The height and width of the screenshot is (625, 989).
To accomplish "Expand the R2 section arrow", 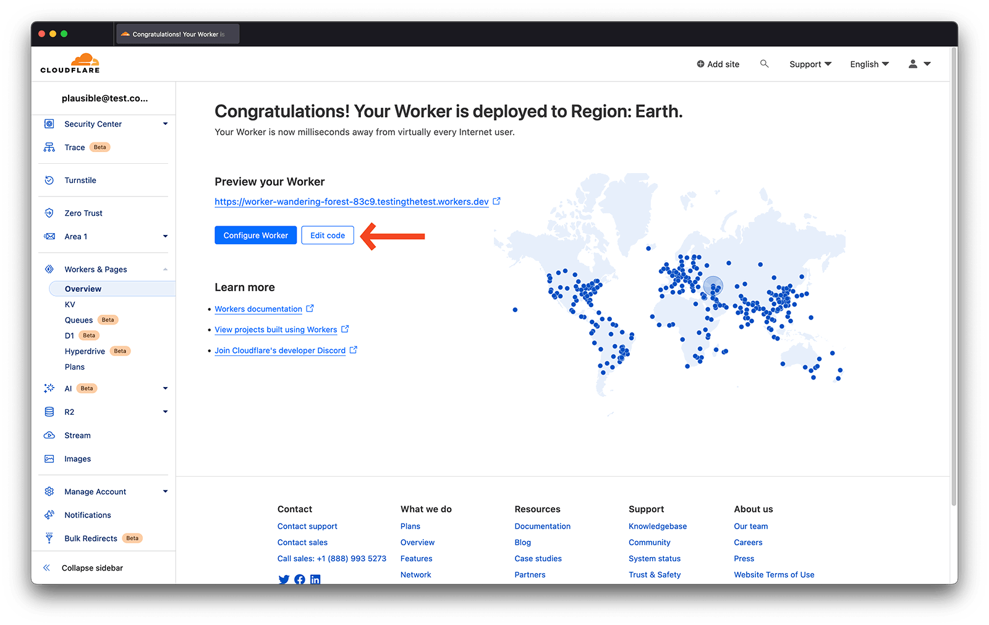I will (165, 412).
